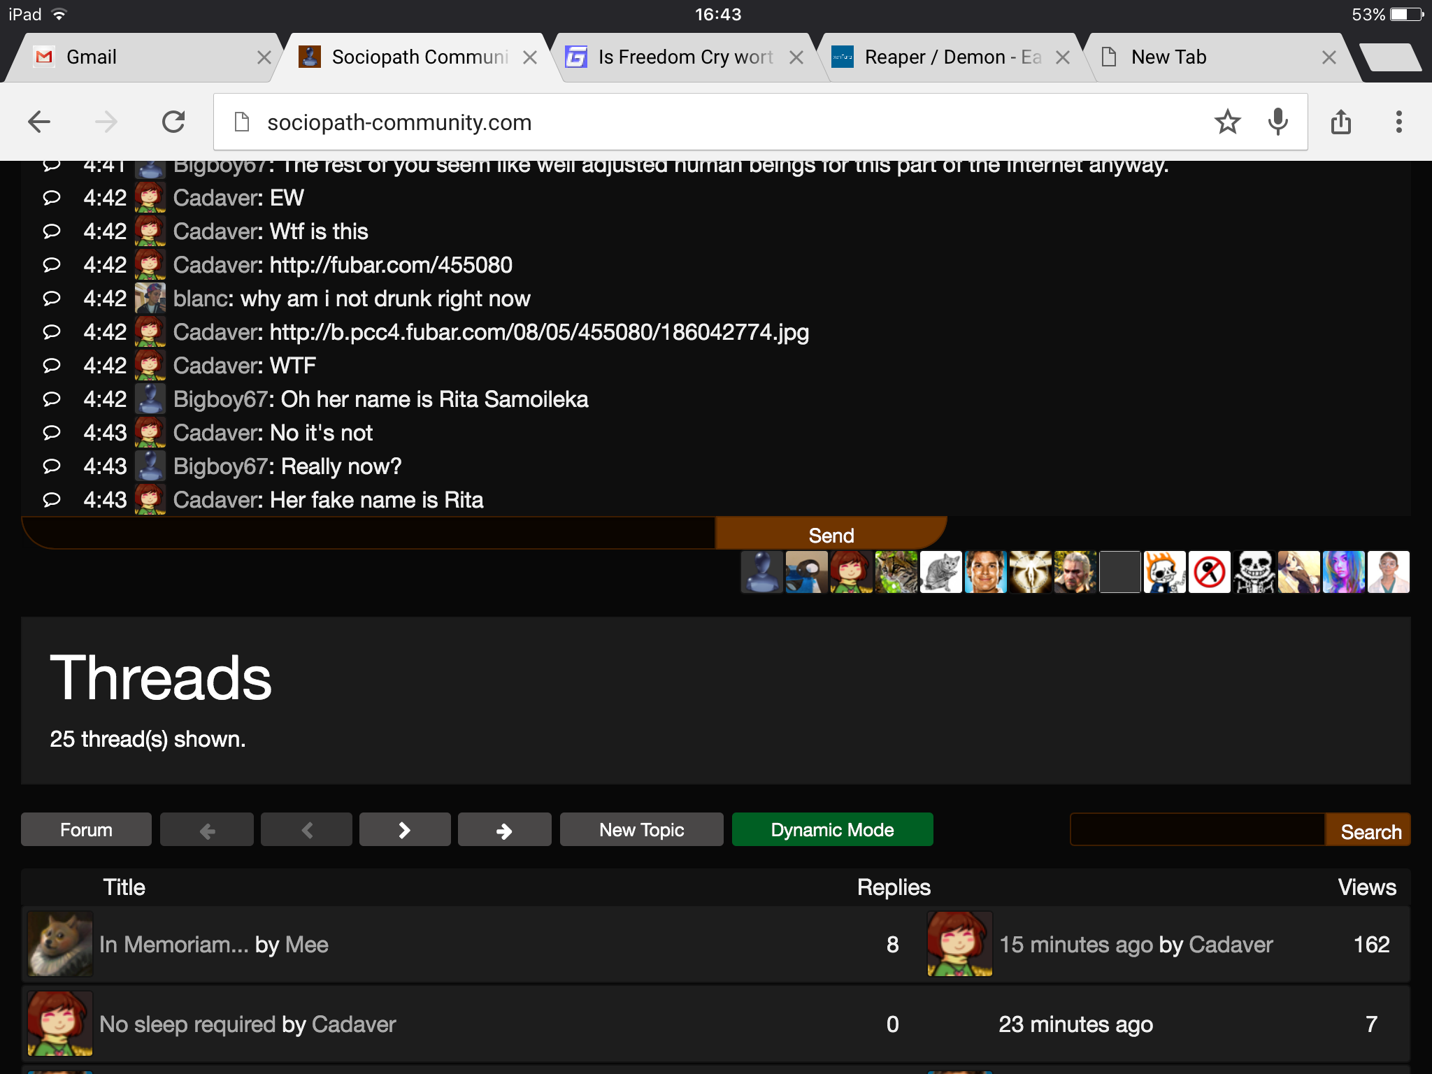Viewport: 1432px width, 1074px height.
Task: Open a new tab with the blank tab button
Action: (x=1391, y=57)
